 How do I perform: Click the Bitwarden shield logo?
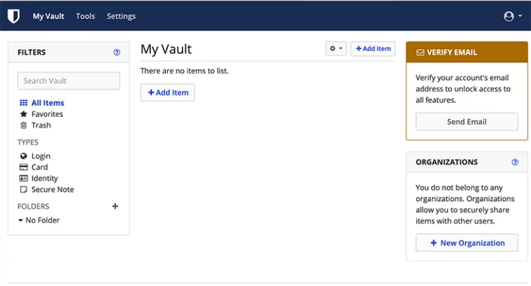pyautogui.click(x=14, y=16)
